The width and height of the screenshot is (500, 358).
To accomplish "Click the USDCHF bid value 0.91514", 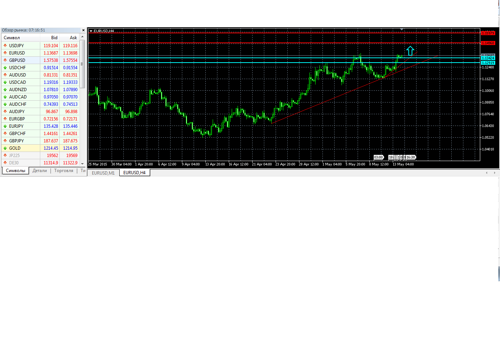I will point(51,68).
